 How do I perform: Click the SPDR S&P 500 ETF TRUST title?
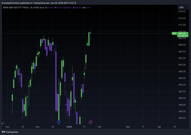[x=16, y=7]
